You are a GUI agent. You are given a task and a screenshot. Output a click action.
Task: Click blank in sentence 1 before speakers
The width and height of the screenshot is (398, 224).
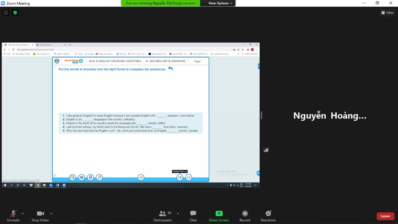(161, 116)
